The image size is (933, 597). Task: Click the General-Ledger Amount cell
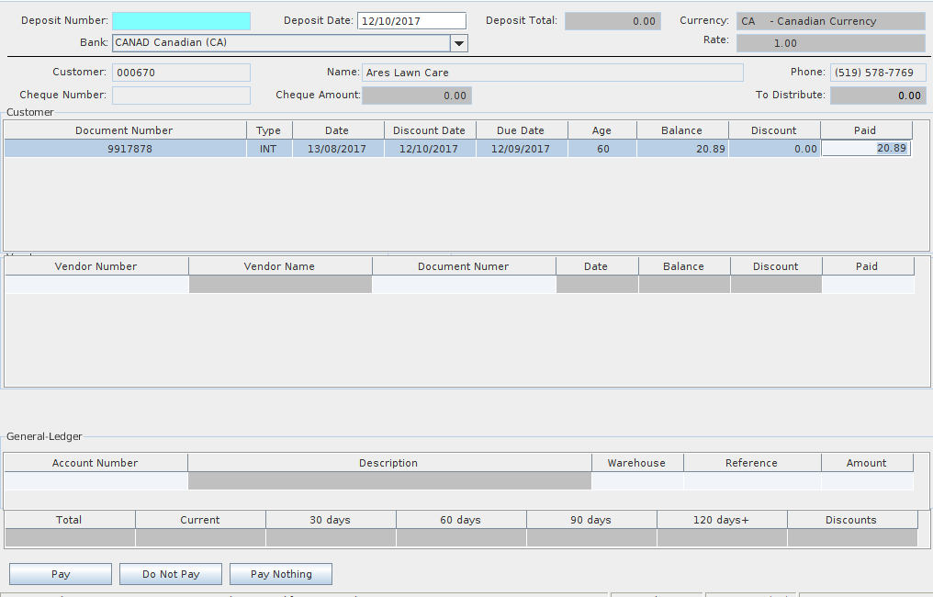867,481
